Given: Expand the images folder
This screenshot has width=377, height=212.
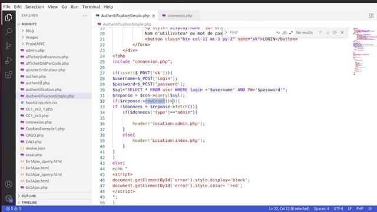Looking at the screenshot, I should click(x=32, y=37).
